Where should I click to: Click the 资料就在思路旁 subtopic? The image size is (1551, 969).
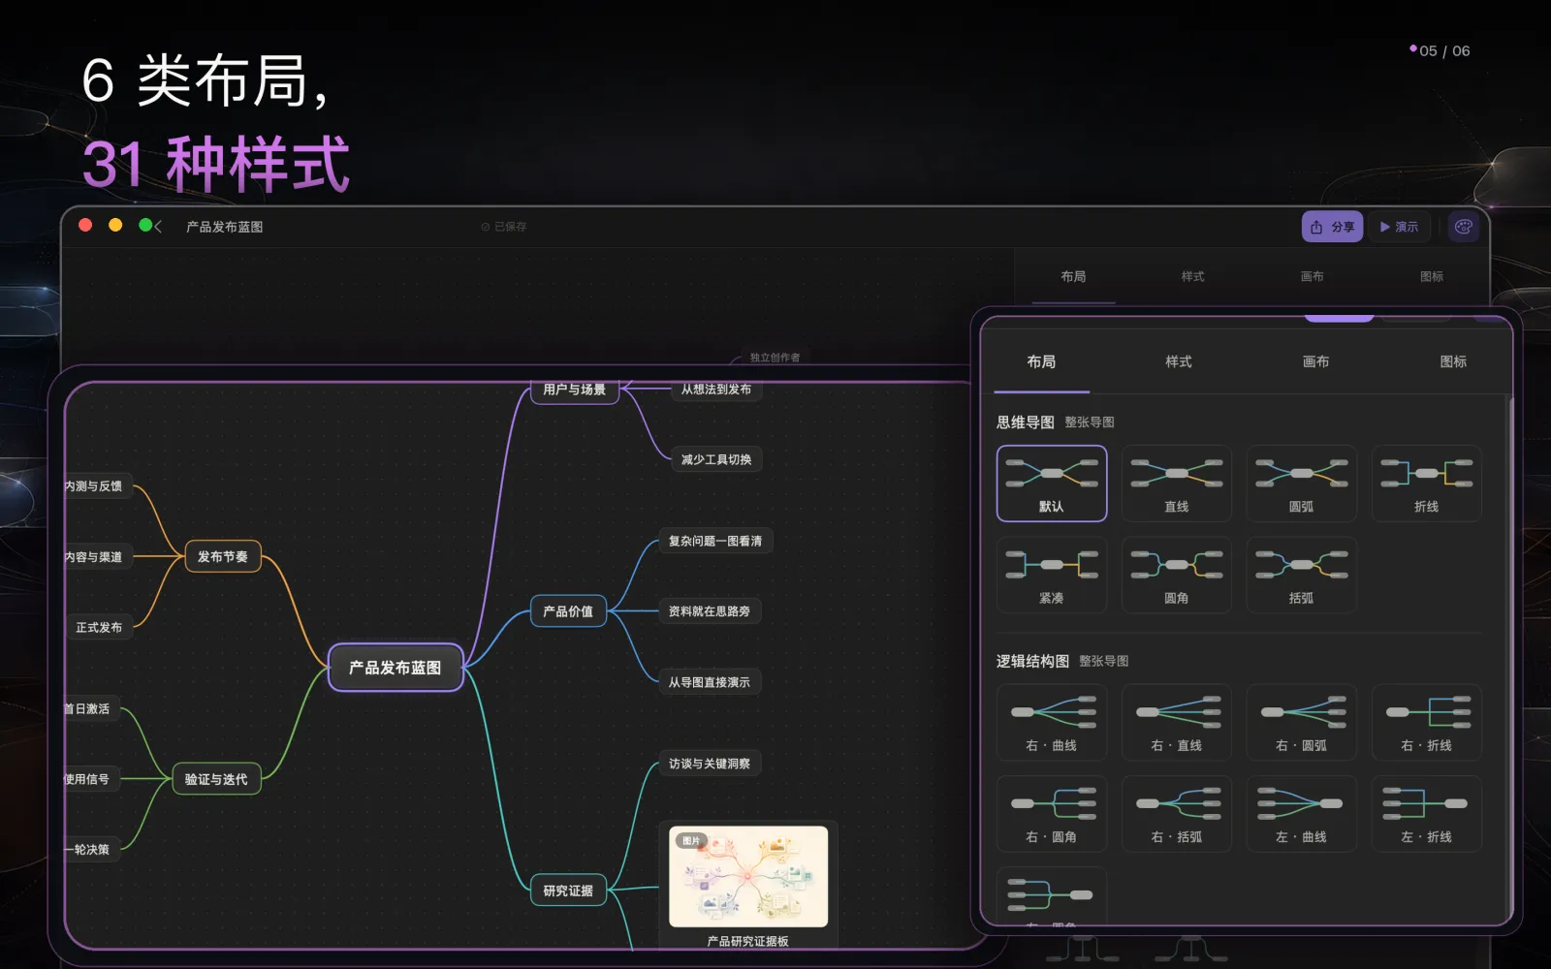710,611
